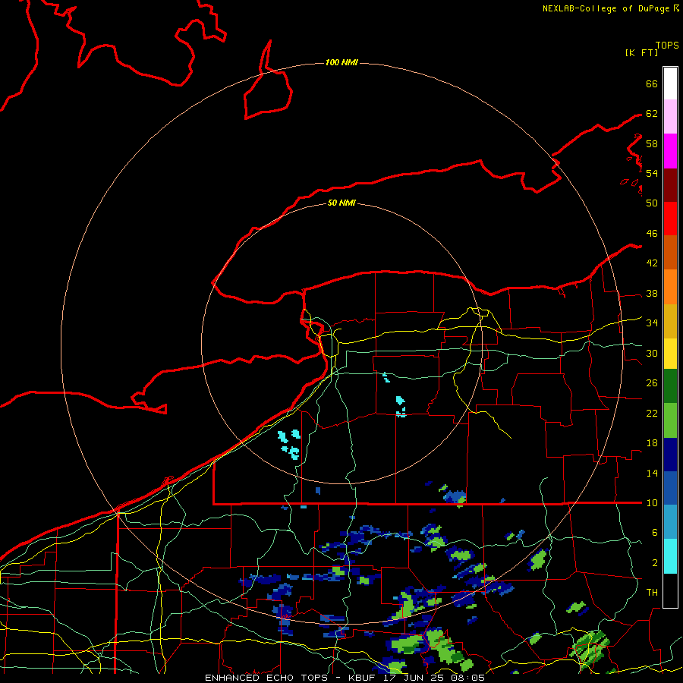Click the legend value 58

coord(652,143)
